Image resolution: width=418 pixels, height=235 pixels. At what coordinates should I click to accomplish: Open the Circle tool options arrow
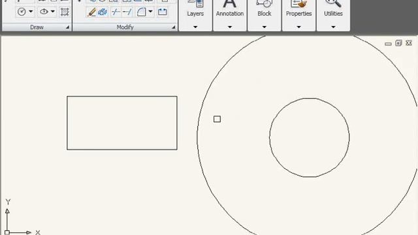pyautogui.click(x=31, y=12)
